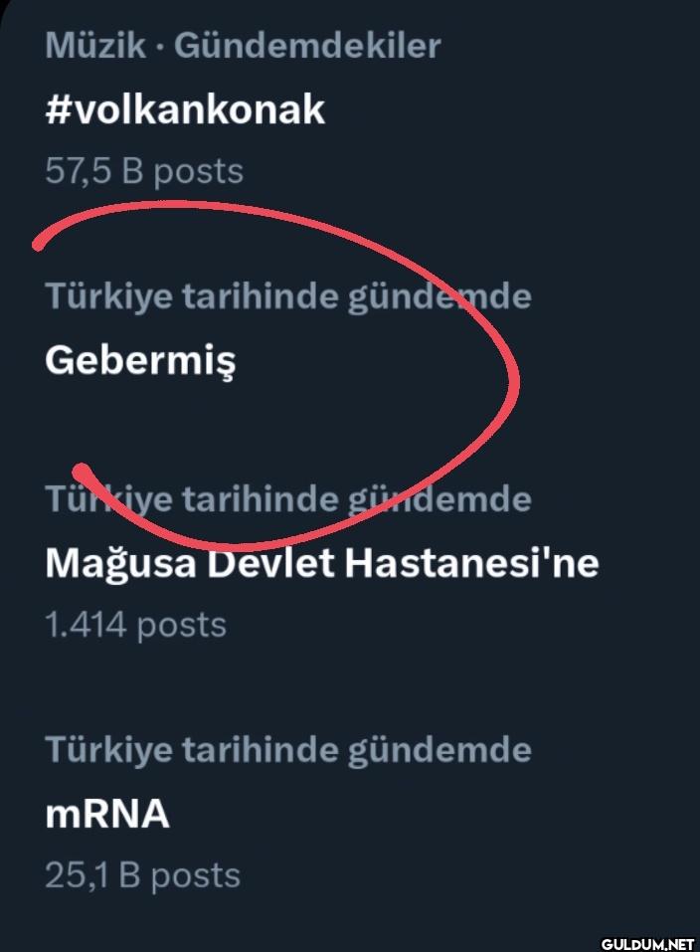Viewport: 700px width, 952px height.
Task: Click the trending label above Gebermiş
Action: click(x=288, y=296)
